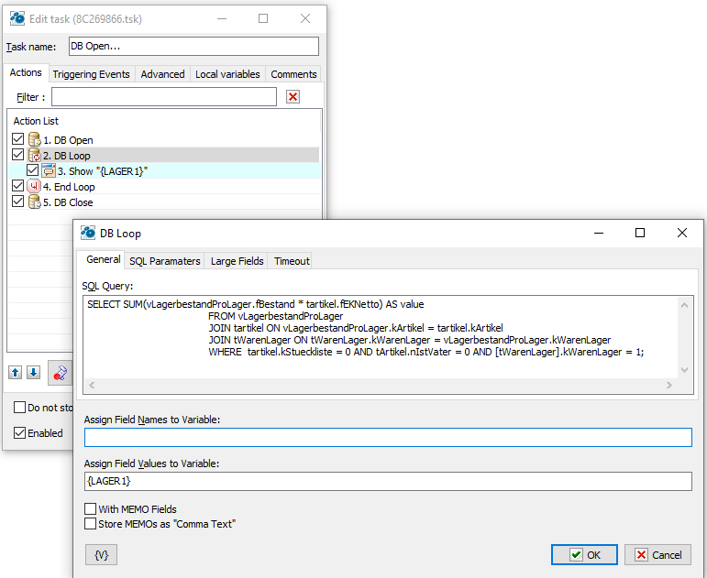Click the DB Loop action icon
This screenshot has width=707, height=578.
coord(34,156)
